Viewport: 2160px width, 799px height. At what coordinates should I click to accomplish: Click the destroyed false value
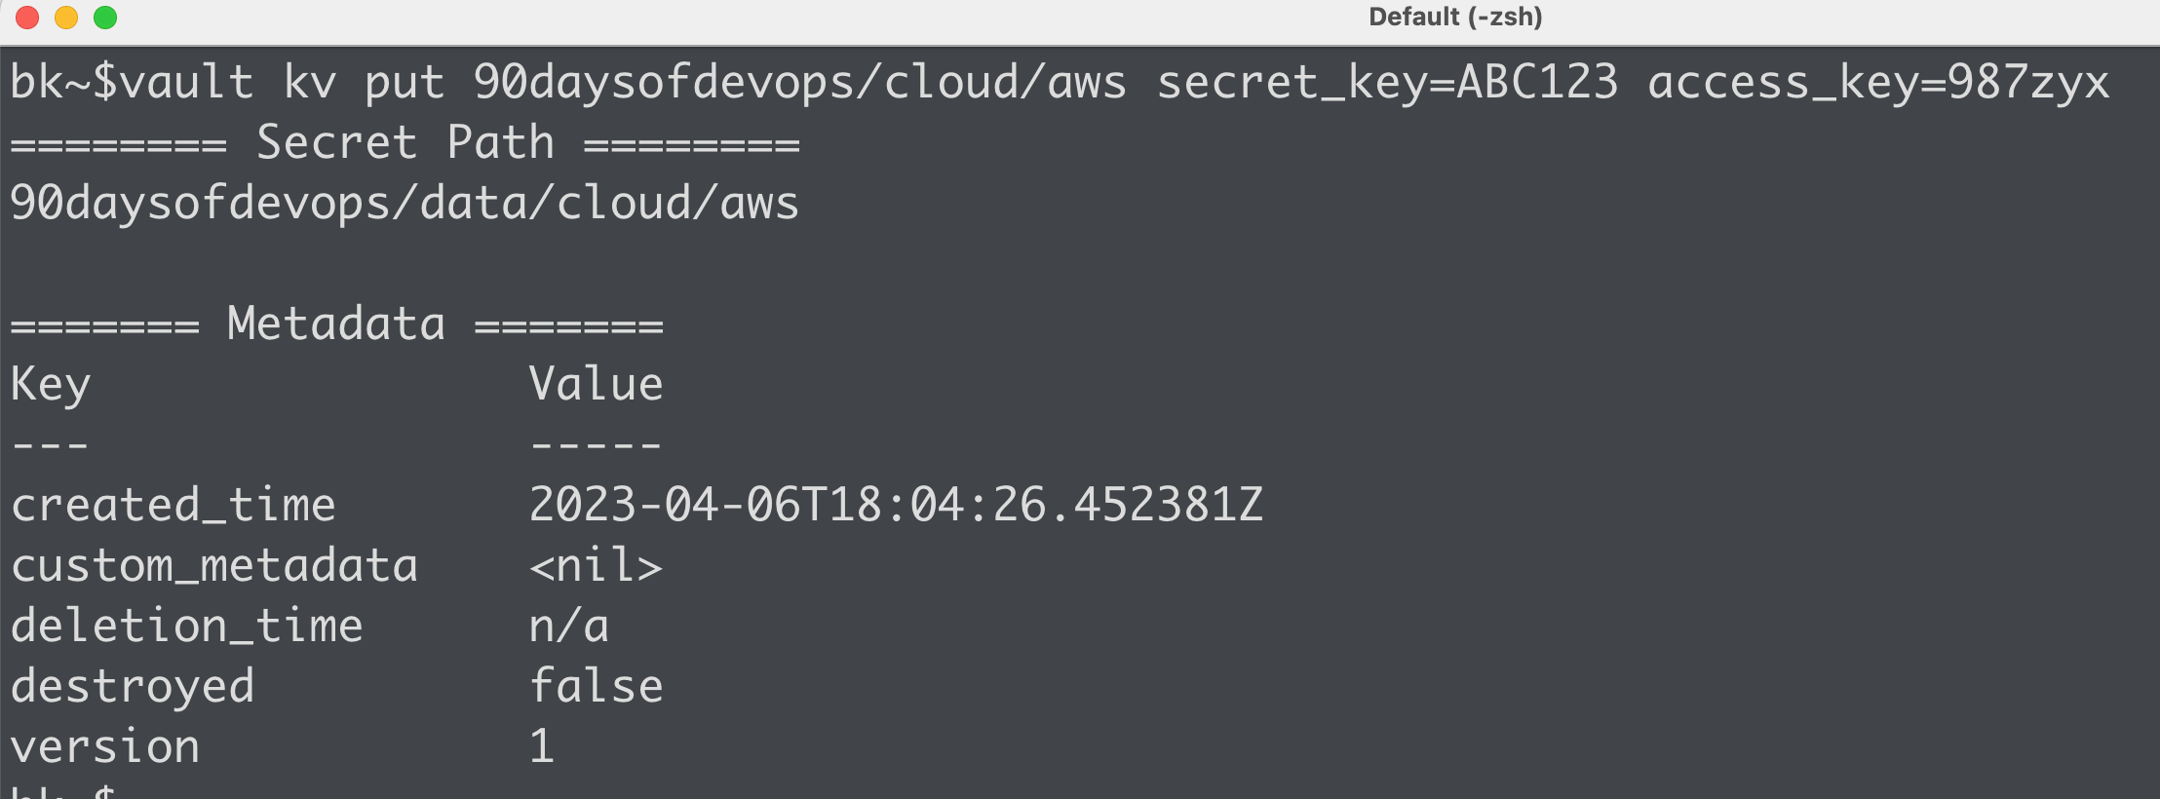point(597,686)
